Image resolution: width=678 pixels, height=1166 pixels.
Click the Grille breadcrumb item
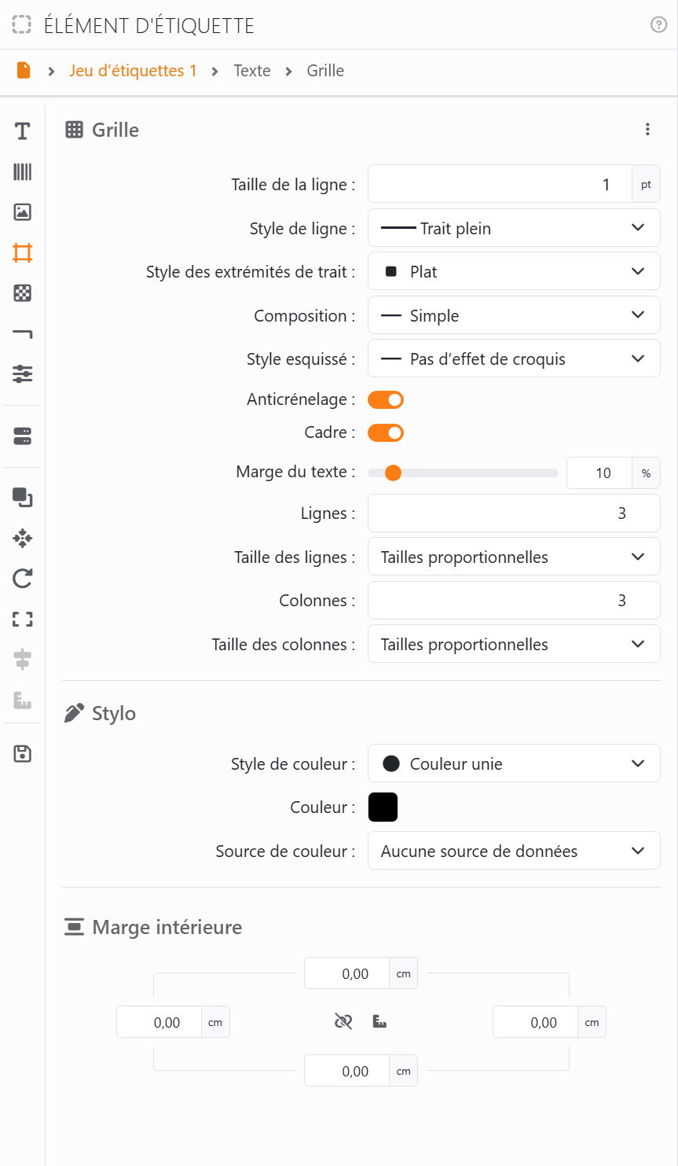click(325, 71)
